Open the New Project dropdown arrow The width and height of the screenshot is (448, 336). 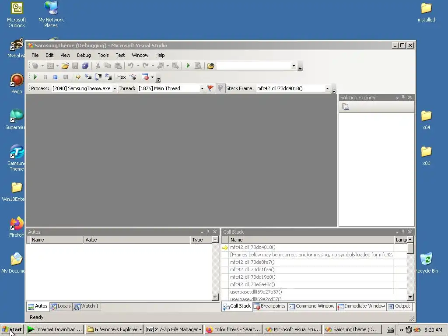42,66
